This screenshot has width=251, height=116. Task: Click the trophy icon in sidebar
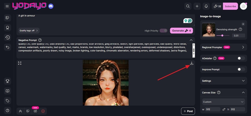(x=8, y=81)
